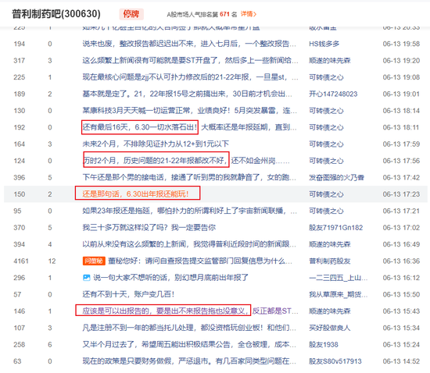The width and height of the screenshot is (430, 373).
Task: Open post 凡是注册不到一年的都当托儿处理
Action: [189, 328]
